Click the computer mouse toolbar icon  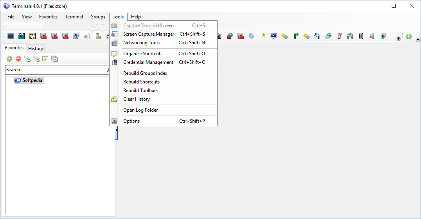tap(361, 36)
